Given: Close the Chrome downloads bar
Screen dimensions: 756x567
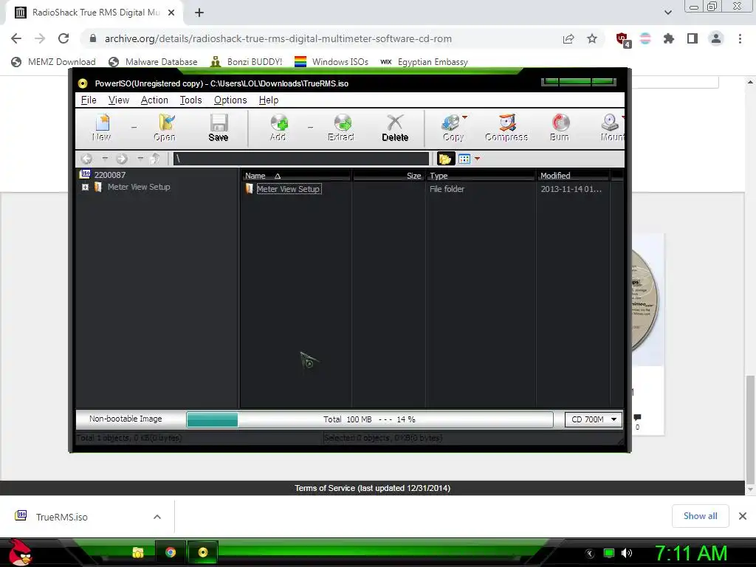Looking at the screenshot, I should pyautogui.click(x=743, y=516).
